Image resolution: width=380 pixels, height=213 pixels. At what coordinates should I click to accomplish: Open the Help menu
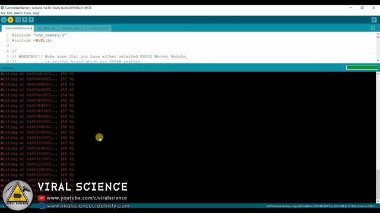[36, 13]
